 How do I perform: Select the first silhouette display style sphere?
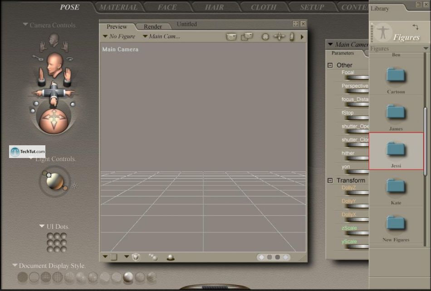point(23,277)
